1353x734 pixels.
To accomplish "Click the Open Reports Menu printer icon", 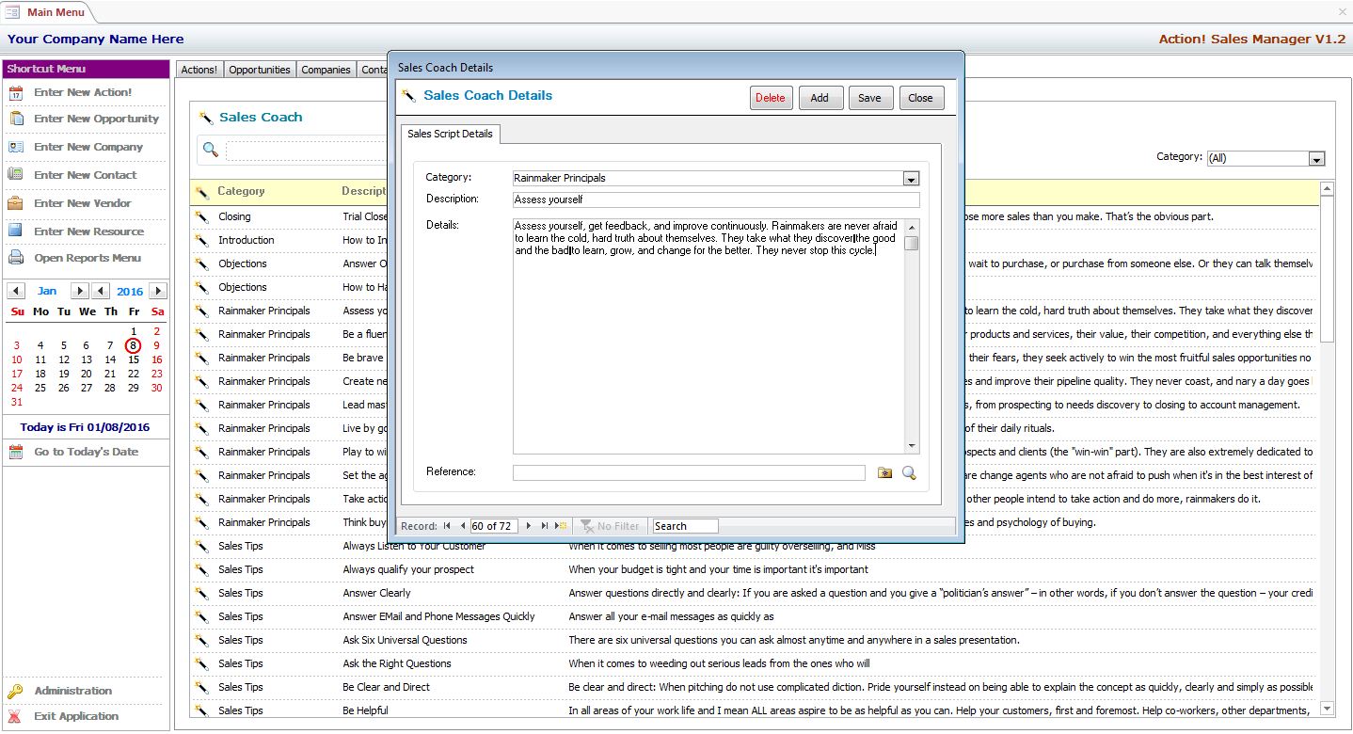I will [15, 258].
